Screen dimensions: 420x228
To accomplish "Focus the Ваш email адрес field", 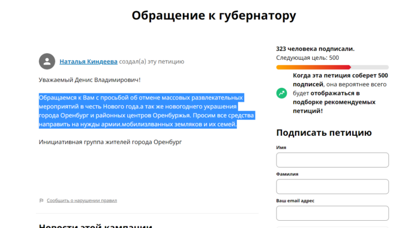I will (x=332, y=213).
